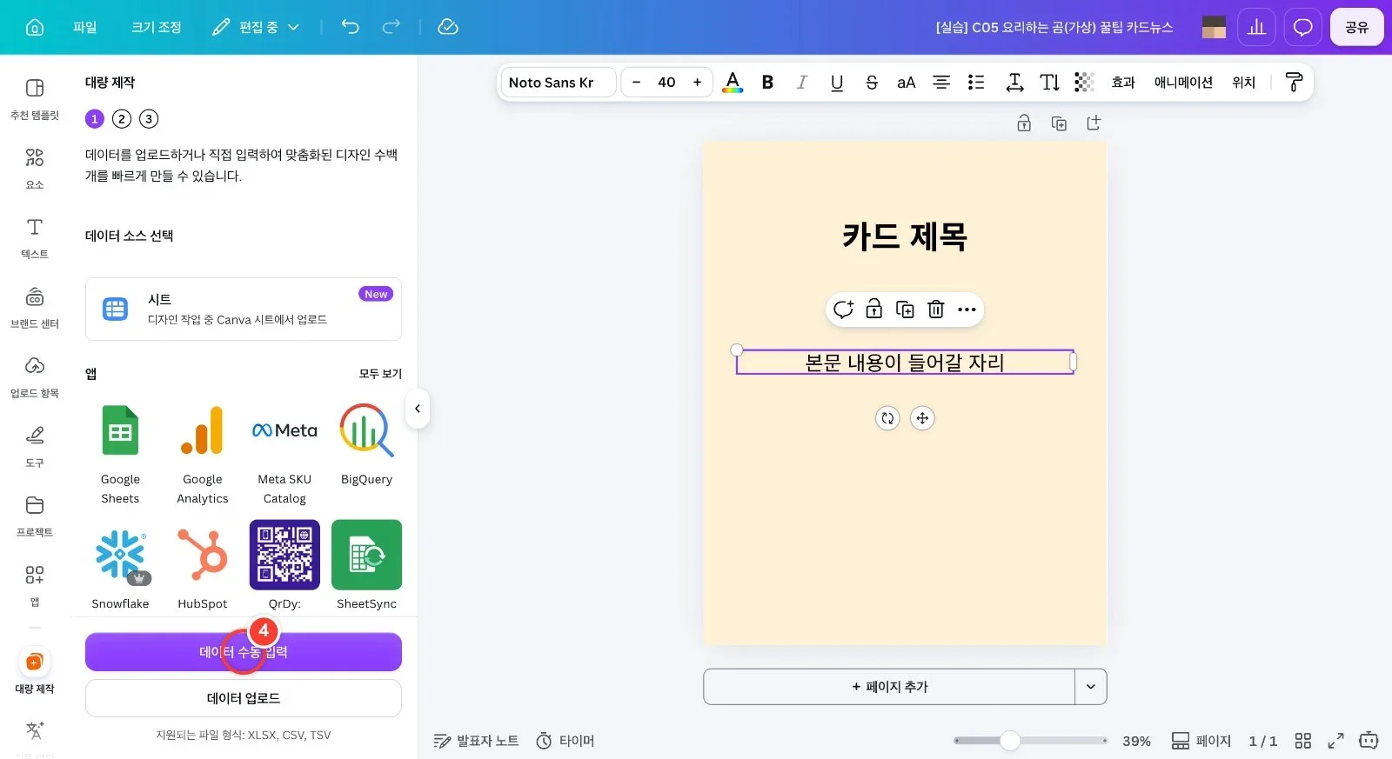Image resolution: width=1392 pixels, height=759 pixels.
Task: Open the BigQuery data source
Action: [x=366, y=445]
